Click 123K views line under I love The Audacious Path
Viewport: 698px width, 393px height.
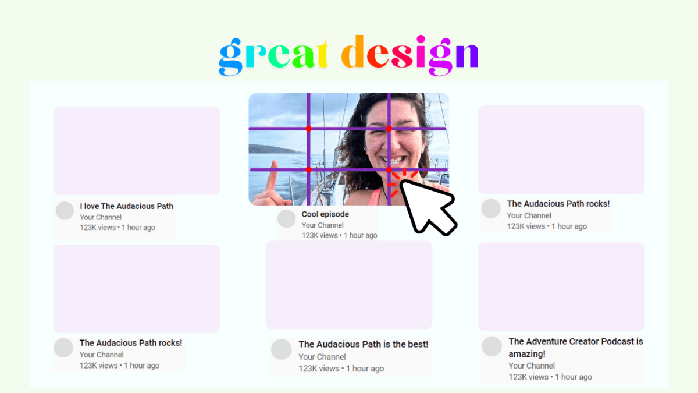[117, 228]
